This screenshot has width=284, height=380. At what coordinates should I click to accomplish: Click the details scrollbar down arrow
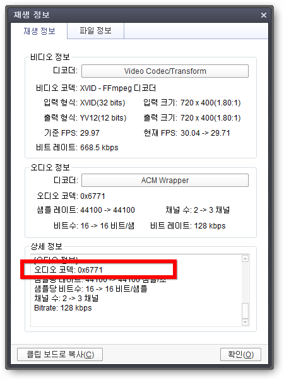click(246, 322)
